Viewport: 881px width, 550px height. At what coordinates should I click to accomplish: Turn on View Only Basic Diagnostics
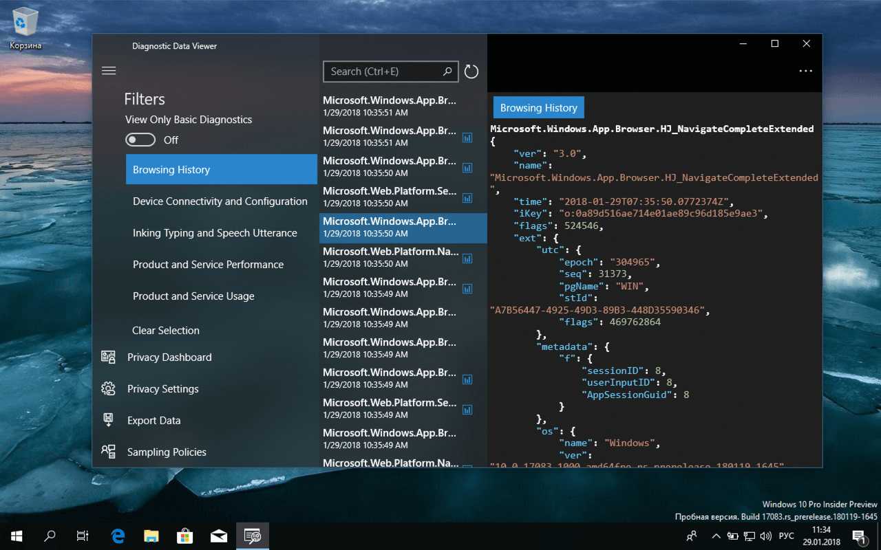tap(140, 140)
